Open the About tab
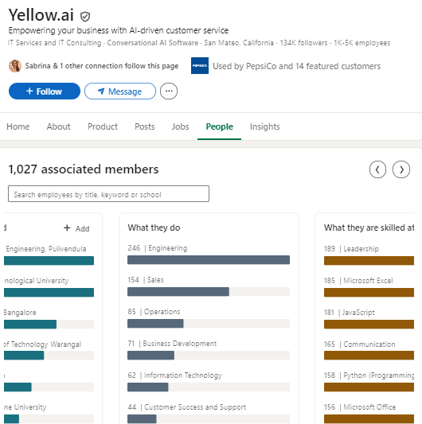Image resolution: width=422 pixels, height=424 pixels. point(58,126)
